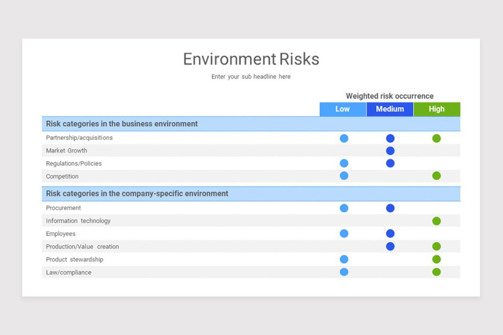Select the green High header color swatch
The width and height of the screenshot is (503, 335).
pyautogui.click(x=437, y=109)
